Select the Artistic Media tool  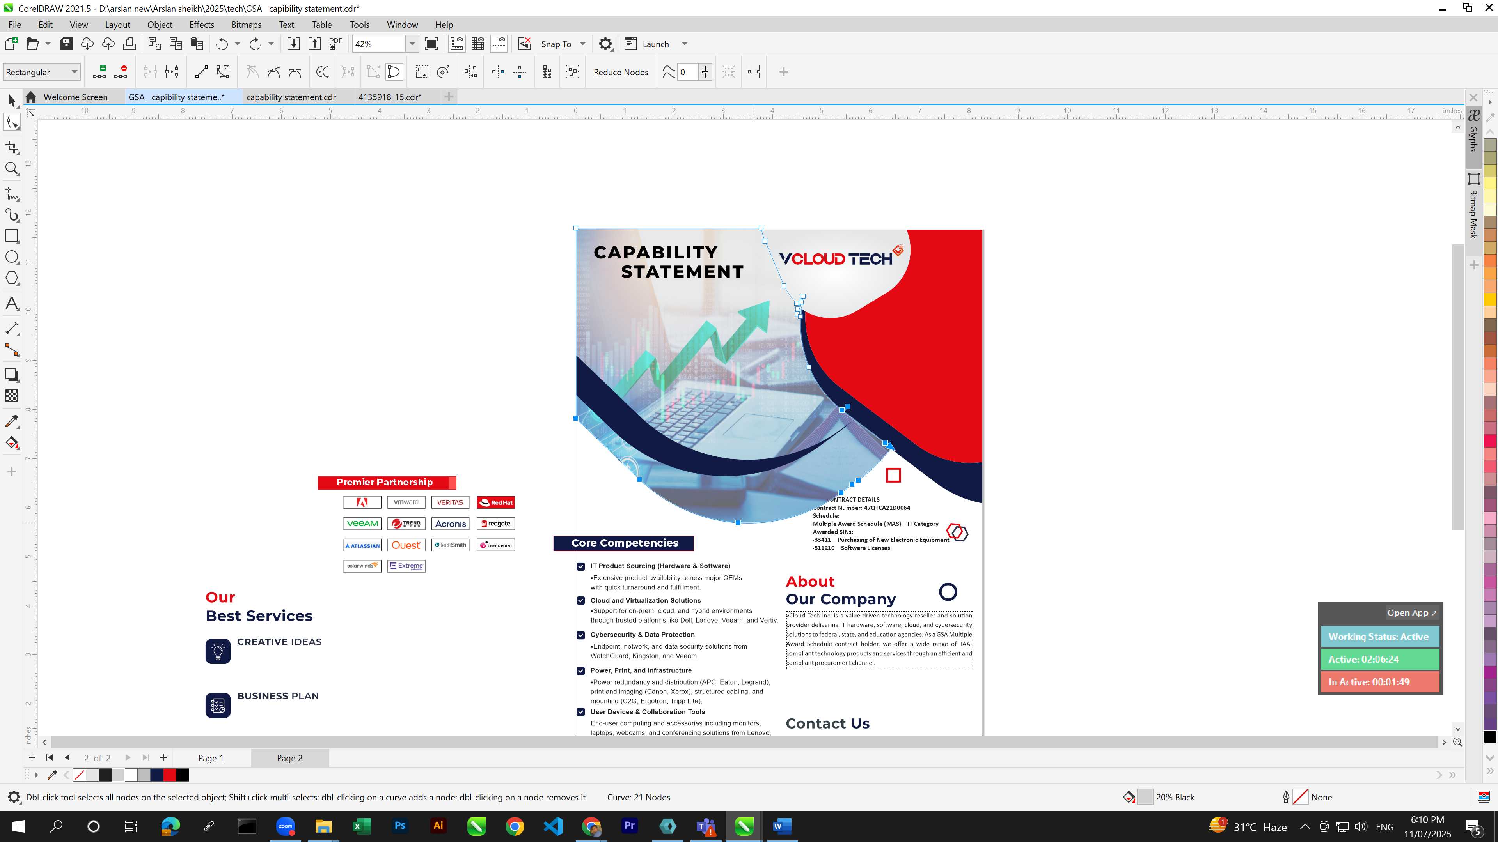click(x=12, y=214)
